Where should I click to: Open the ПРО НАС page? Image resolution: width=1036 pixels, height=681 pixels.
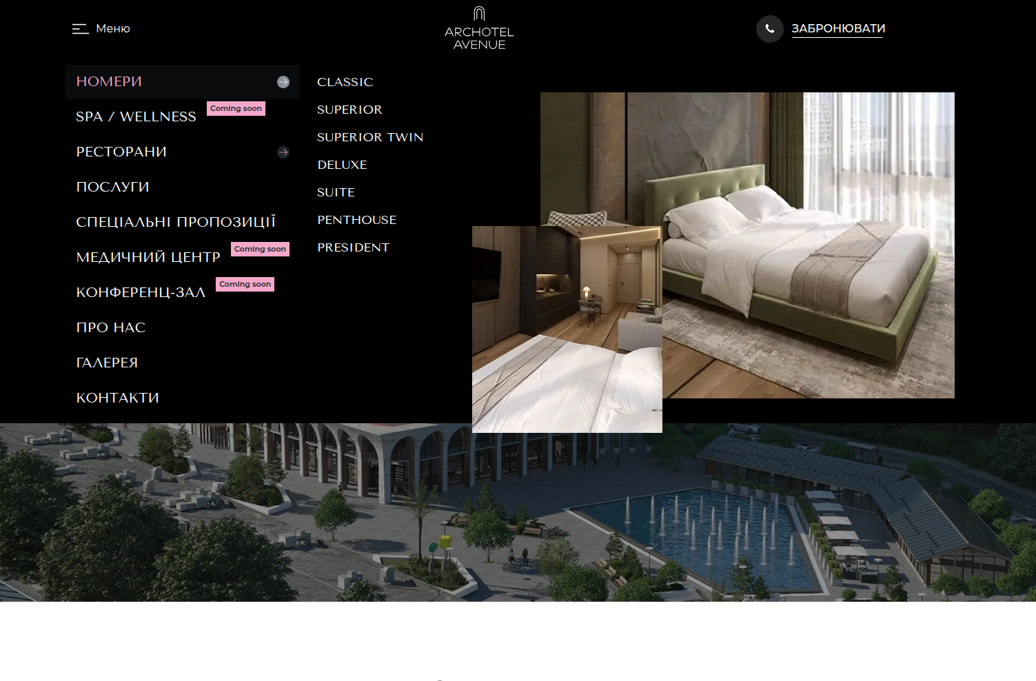111,328
